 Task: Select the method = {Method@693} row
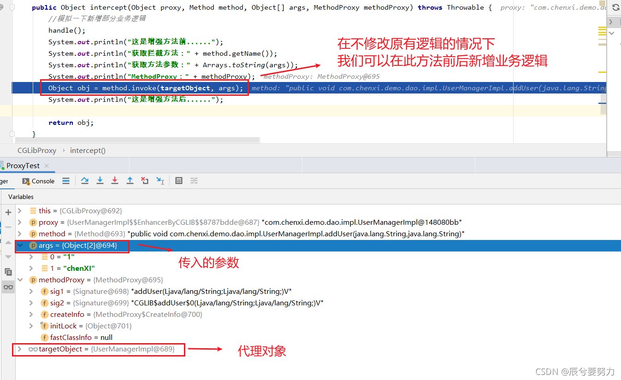(318, 234)
